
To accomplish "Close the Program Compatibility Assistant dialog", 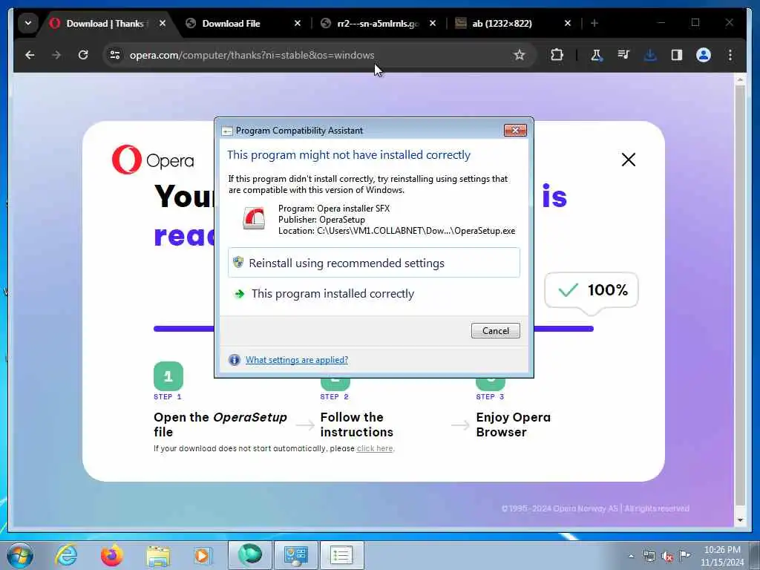I will pyautogui.click(x=515, y=130).
